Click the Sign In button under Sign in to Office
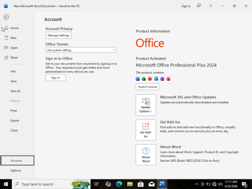Screen dimensions: 252x189 [55, 78]
